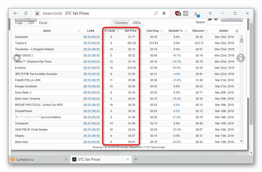This screenshot has width=262, height=172.
Task: Open the USD currency dropdown
Action: pyautogui.click(x=137, y=23)
